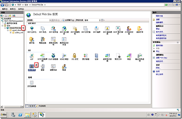The height and width of the screenshot is (119, 182).
Task: Open the Request Filtering icon
Action: [x=86, y=56]
